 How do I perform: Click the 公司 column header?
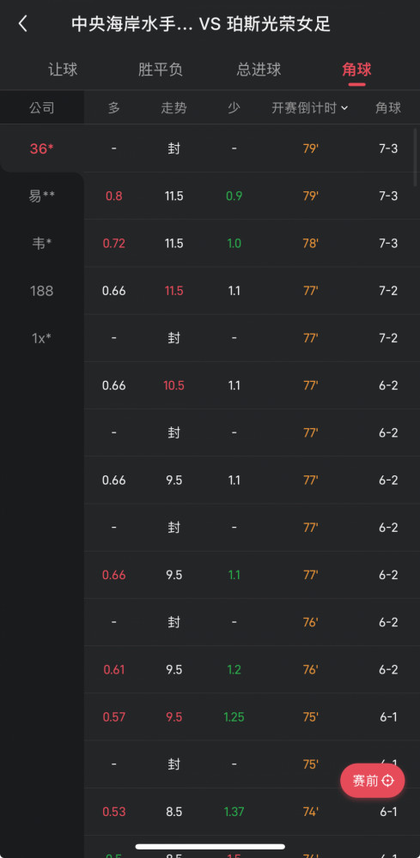coord(42,108)
